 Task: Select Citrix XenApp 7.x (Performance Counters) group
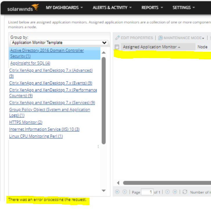click(53, 93)
